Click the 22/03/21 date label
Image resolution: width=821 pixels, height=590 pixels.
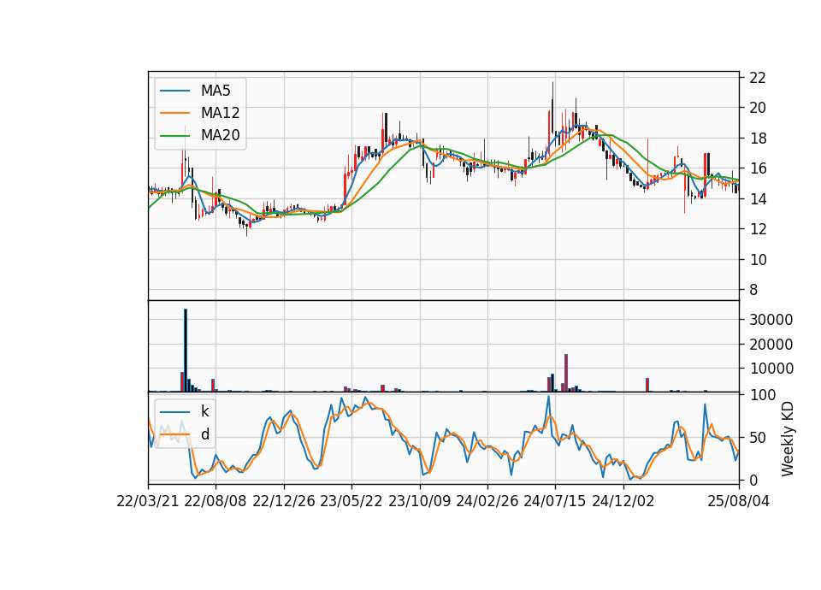148,501
